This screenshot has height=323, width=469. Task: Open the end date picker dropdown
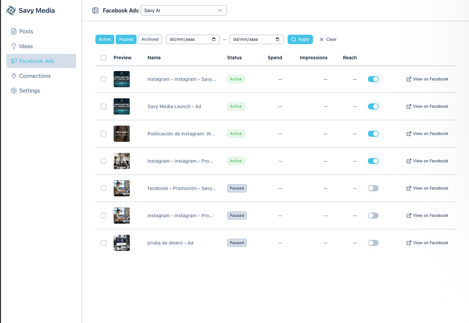(277, 39)
